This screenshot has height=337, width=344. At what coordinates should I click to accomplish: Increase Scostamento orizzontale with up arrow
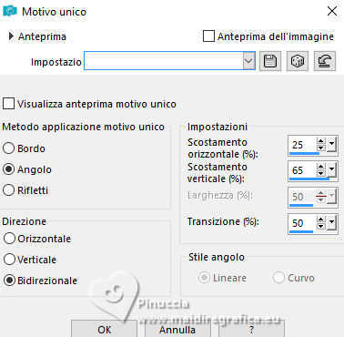321,141
